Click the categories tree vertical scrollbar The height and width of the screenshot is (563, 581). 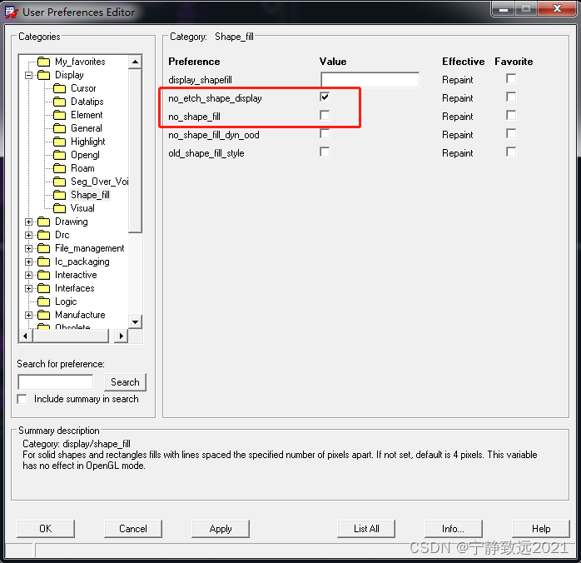136,192
